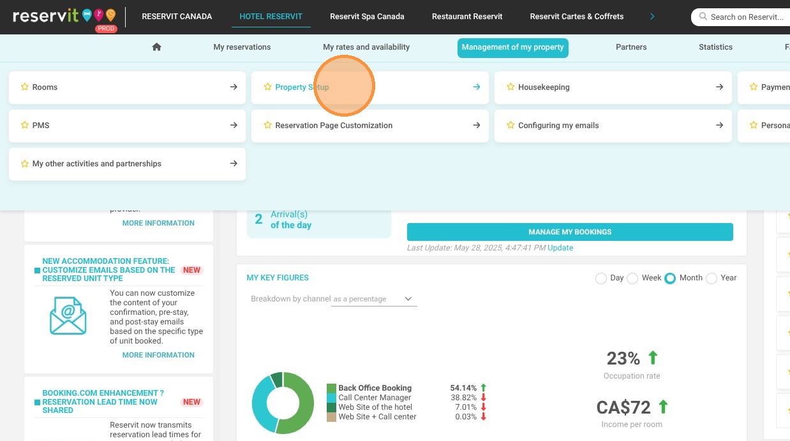Click the 'New accommodation feature' news heading
Screen dimensions: 790x441
click(x=108, y=270)
